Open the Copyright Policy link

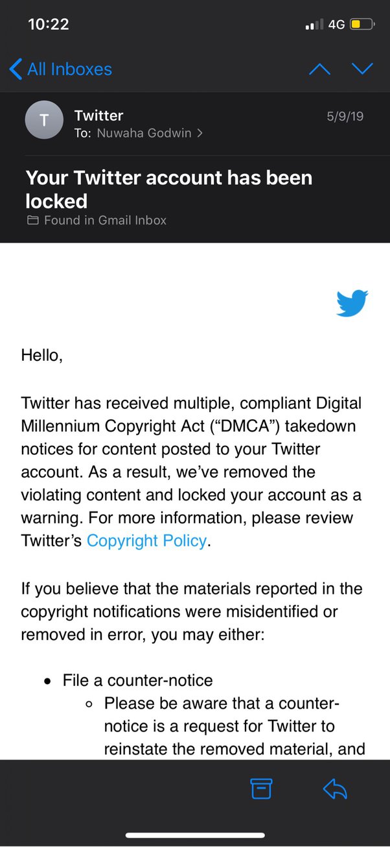tap(146, 540)
